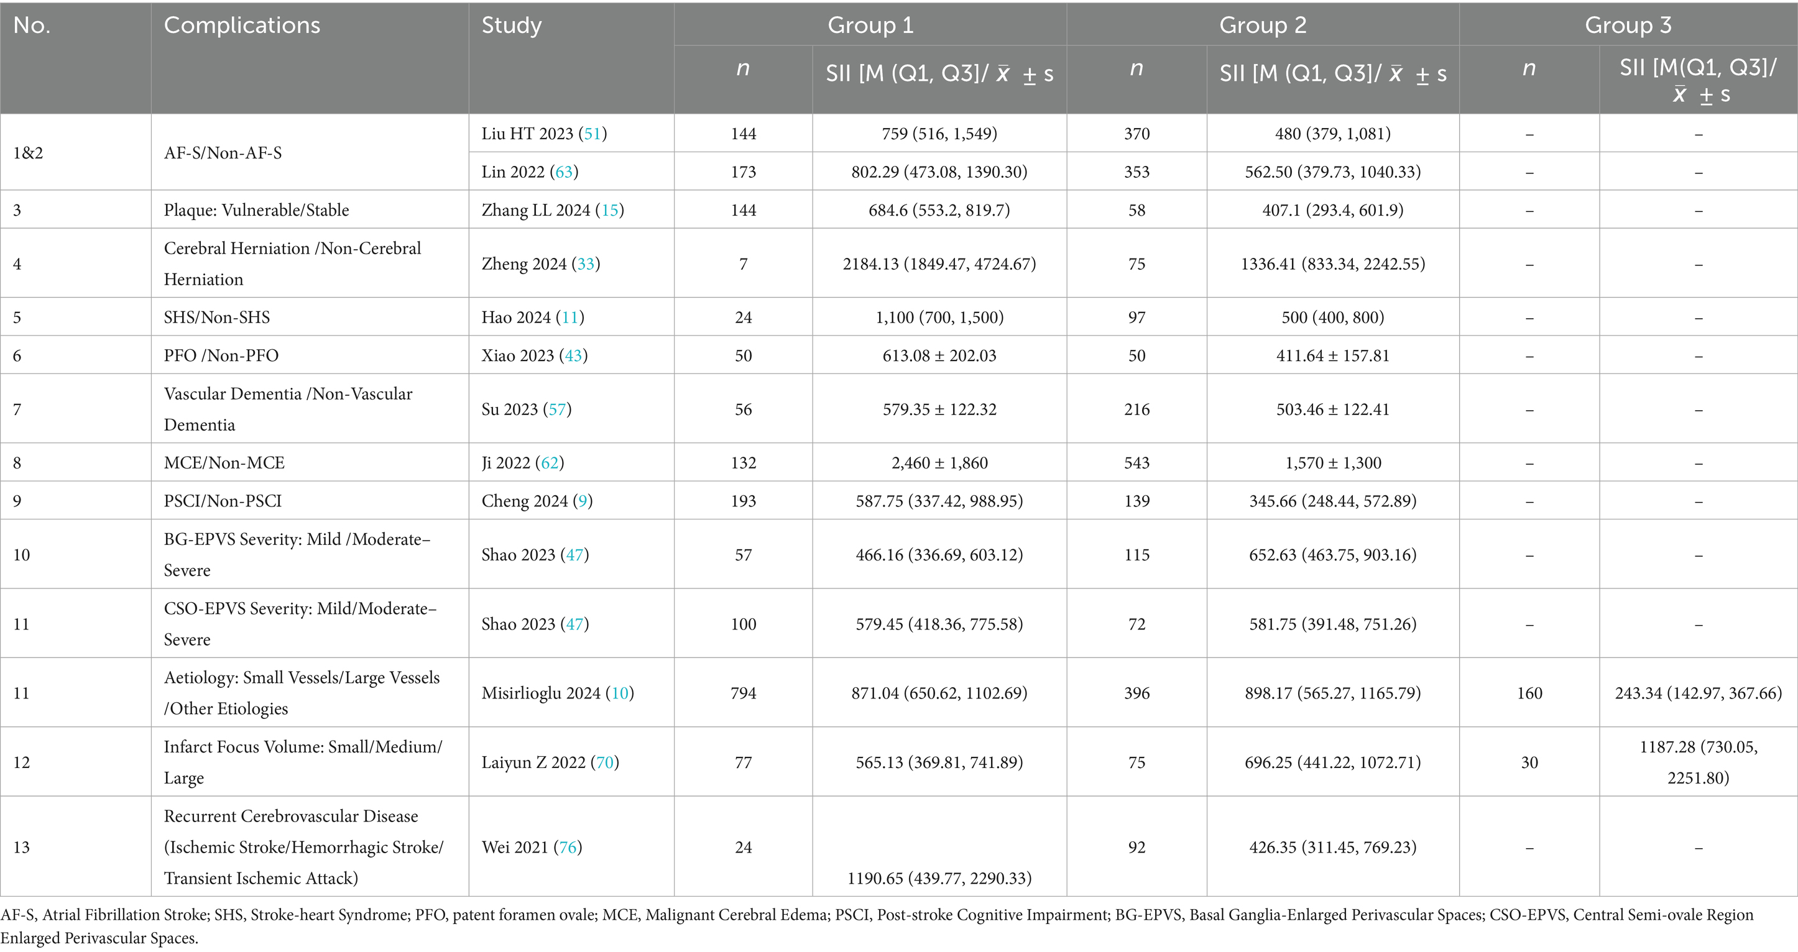Screen dimensions: 1798x952
Task: Open citation 62 next to Ji 2022
Action: pyautogui.click(x=550, y=463)
